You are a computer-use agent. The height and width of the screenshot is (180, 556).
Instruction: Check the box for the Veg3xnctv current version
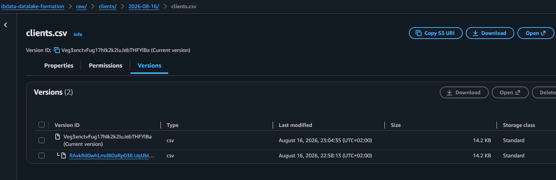pos(42,140)
